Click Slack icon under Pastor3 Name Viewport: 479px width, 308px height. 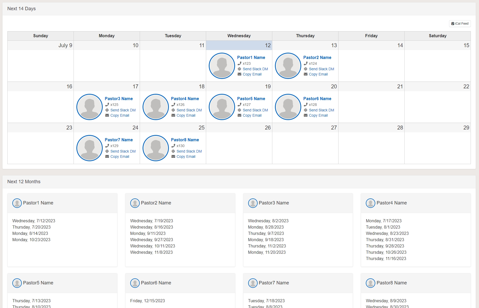coord(107,110)
